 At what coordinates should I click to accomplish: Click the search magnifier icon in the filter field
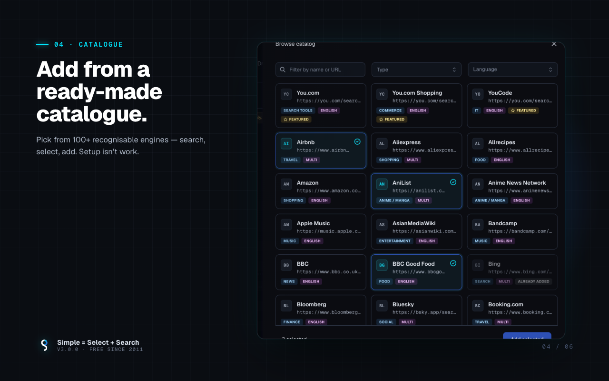pyautogui.click(x=283, y=70)
